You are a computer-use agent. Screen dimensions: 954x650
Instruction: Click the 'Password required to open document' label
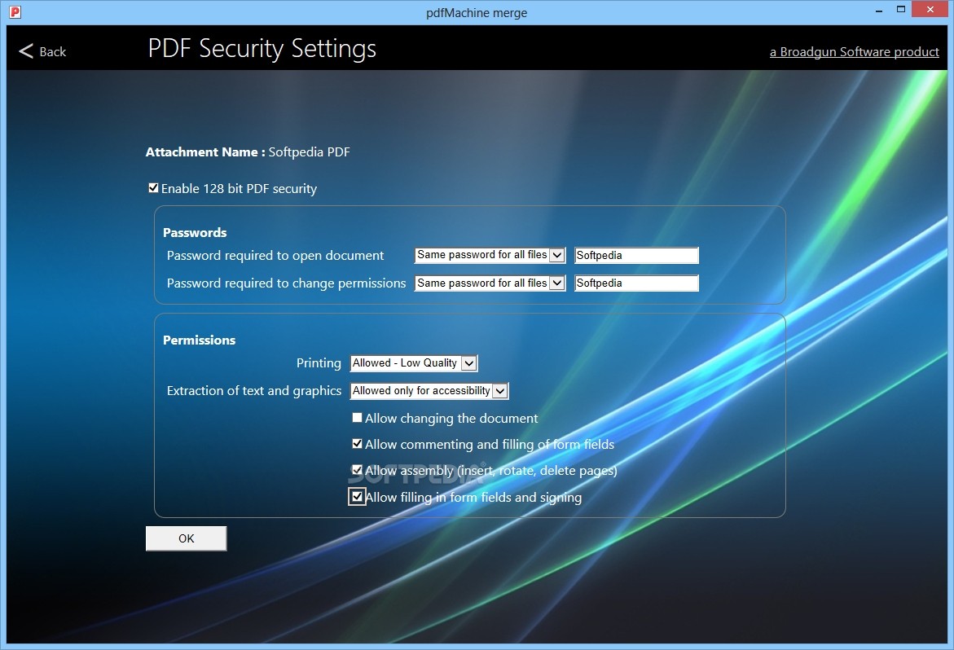pyautogui.click(x=275, y=256)
